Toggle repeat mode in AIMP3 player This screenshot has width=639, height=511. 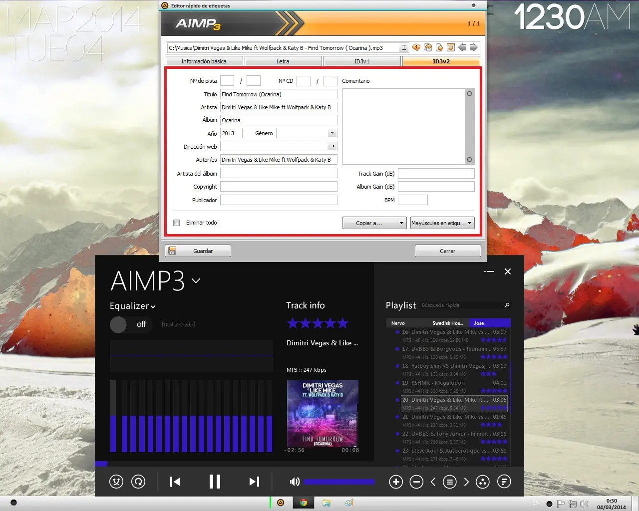(x=138, y=482)
